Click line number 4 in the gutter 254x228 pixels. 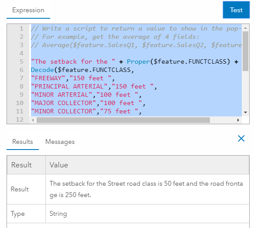click(x=21, y=53)
